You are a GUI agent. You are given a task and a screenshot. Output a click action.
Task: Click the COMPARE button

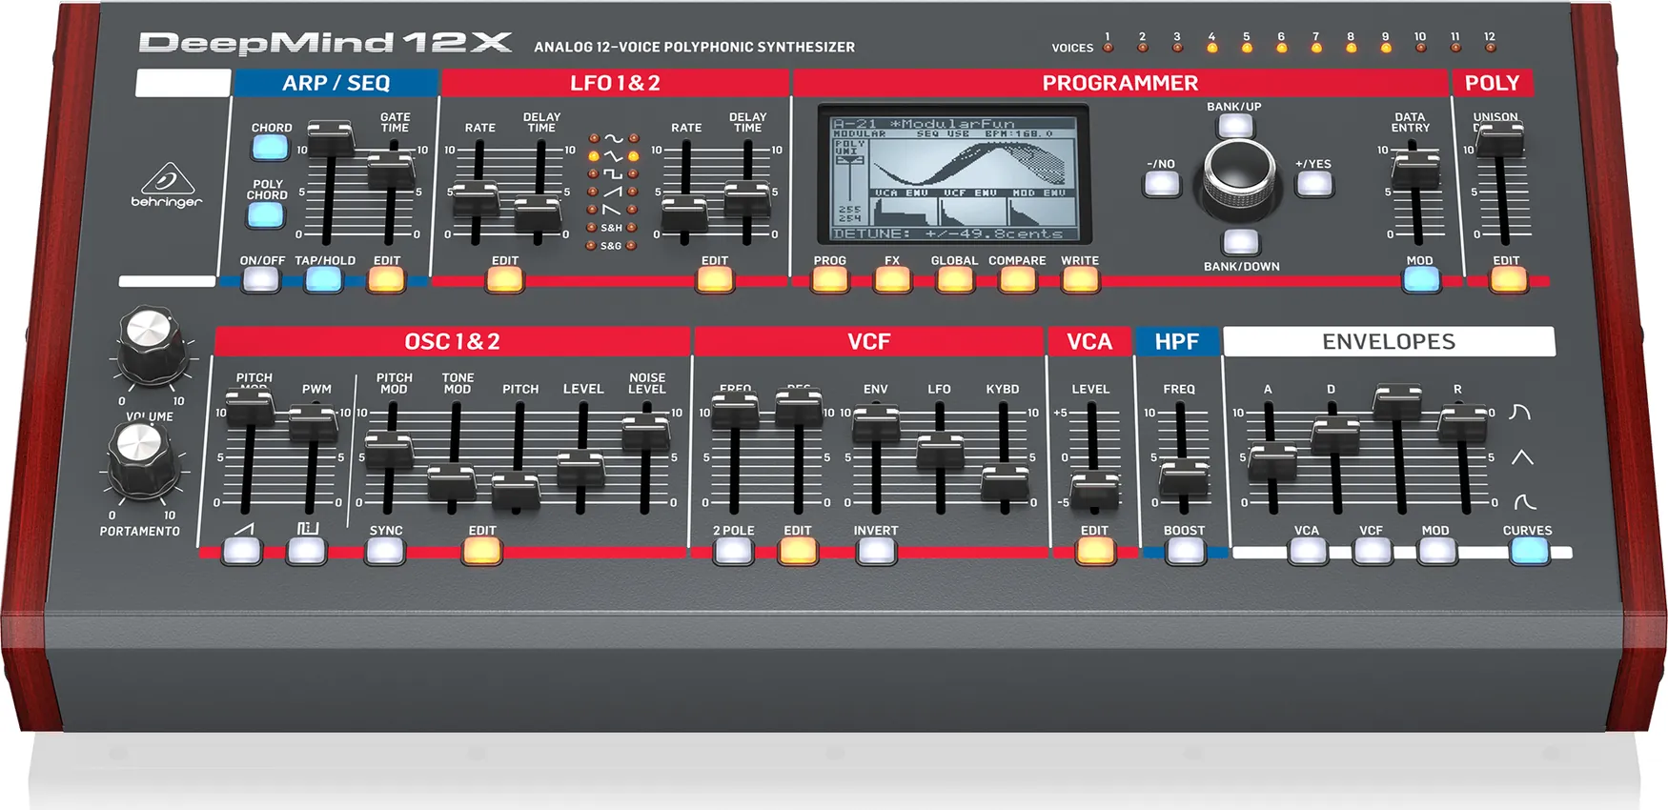(1017, 279)
